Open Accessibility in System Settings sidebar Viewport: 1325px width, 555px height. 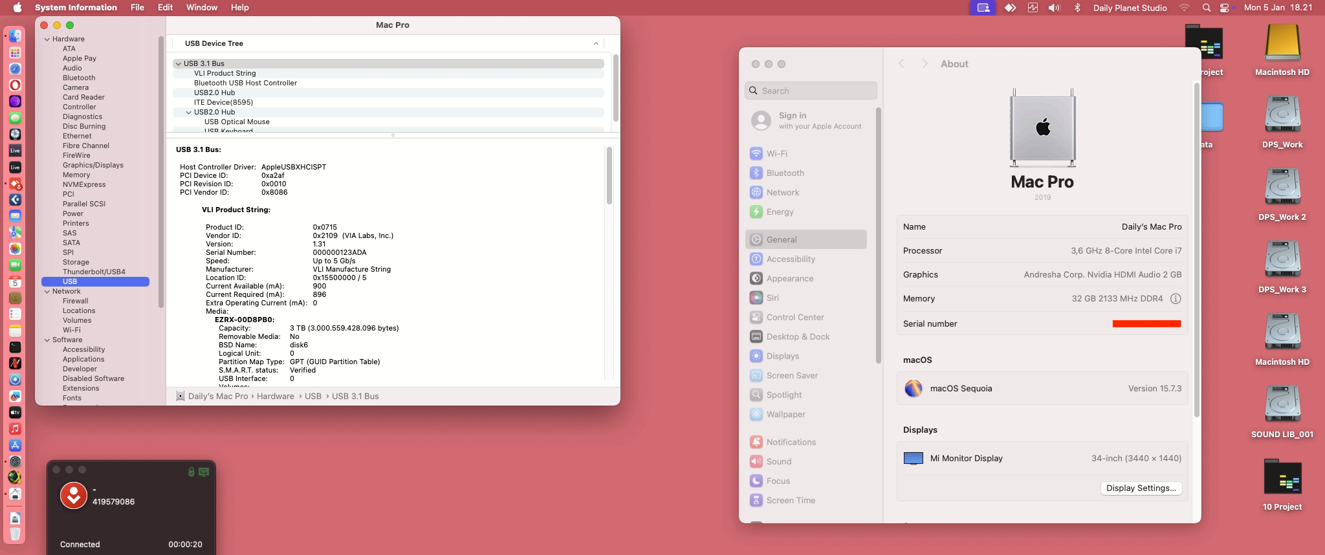click(806, 259)
